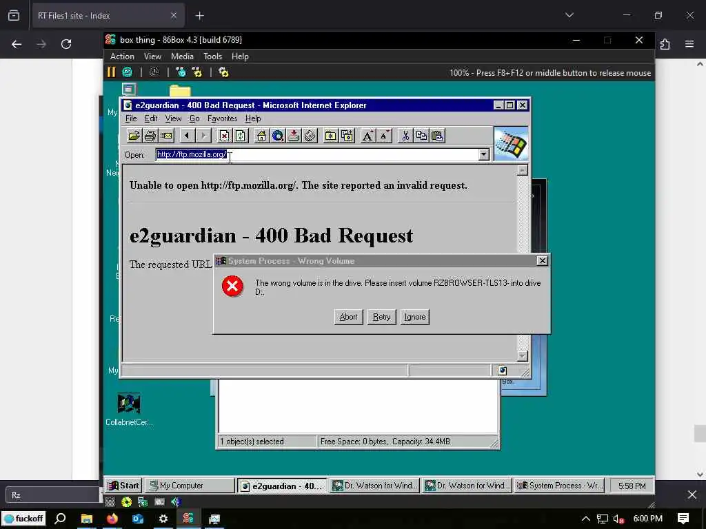
Task: Open the Action menu in 86Box
Action: click(122, 56)
